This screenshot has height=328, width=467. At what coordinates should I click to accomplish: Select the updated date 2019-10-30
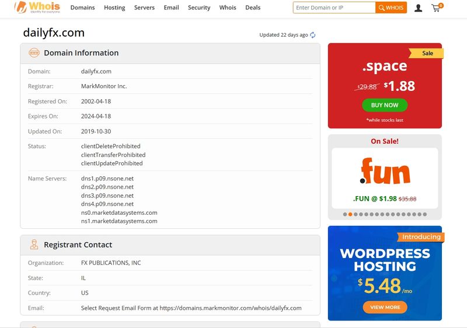[x=96, y=131]
